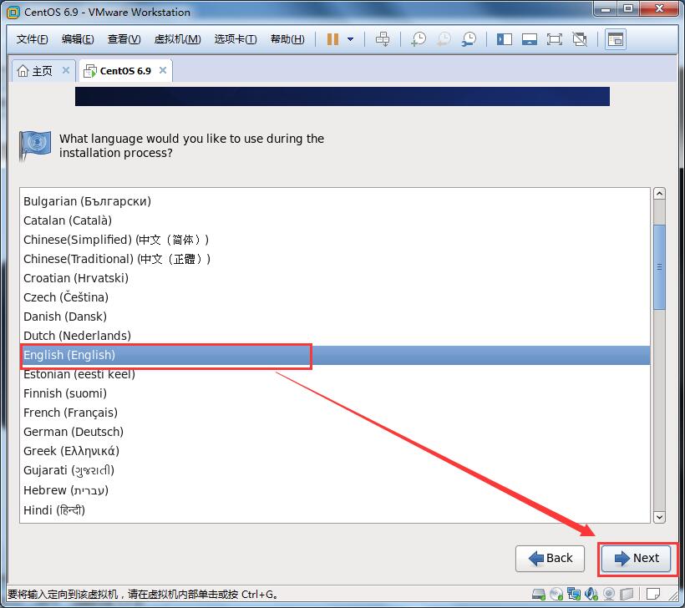The height and width of the screenshot is (608, 685).
Task: Select French (Français) language
Action: tap(335, 413)
